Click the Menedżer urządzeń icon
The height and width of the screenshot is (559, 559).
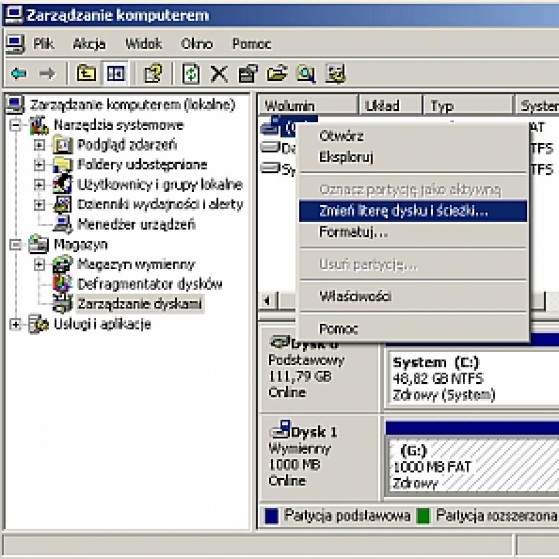pyautogui.click(x=63, y=224)
